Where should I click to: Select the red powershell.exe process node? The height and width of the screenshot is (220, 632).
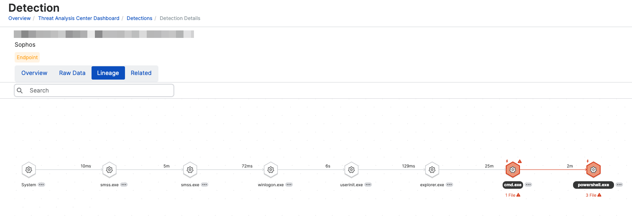(x=593, y=170)
